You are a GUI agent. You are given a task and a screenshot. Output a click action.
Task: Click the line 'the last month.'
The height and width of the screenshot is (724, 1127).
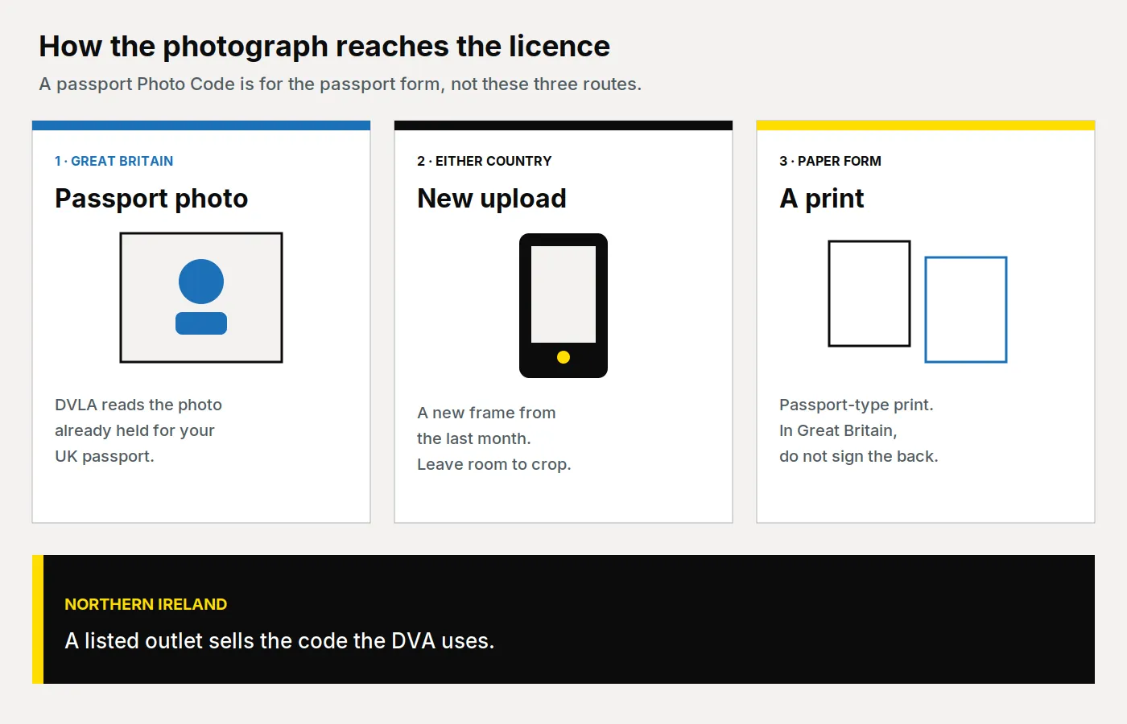[474, 438]
